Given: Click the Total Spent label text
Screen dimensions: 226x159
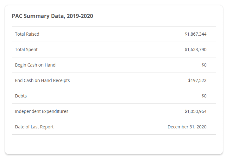Looking at the screenshot, I should tap(26, 50).
